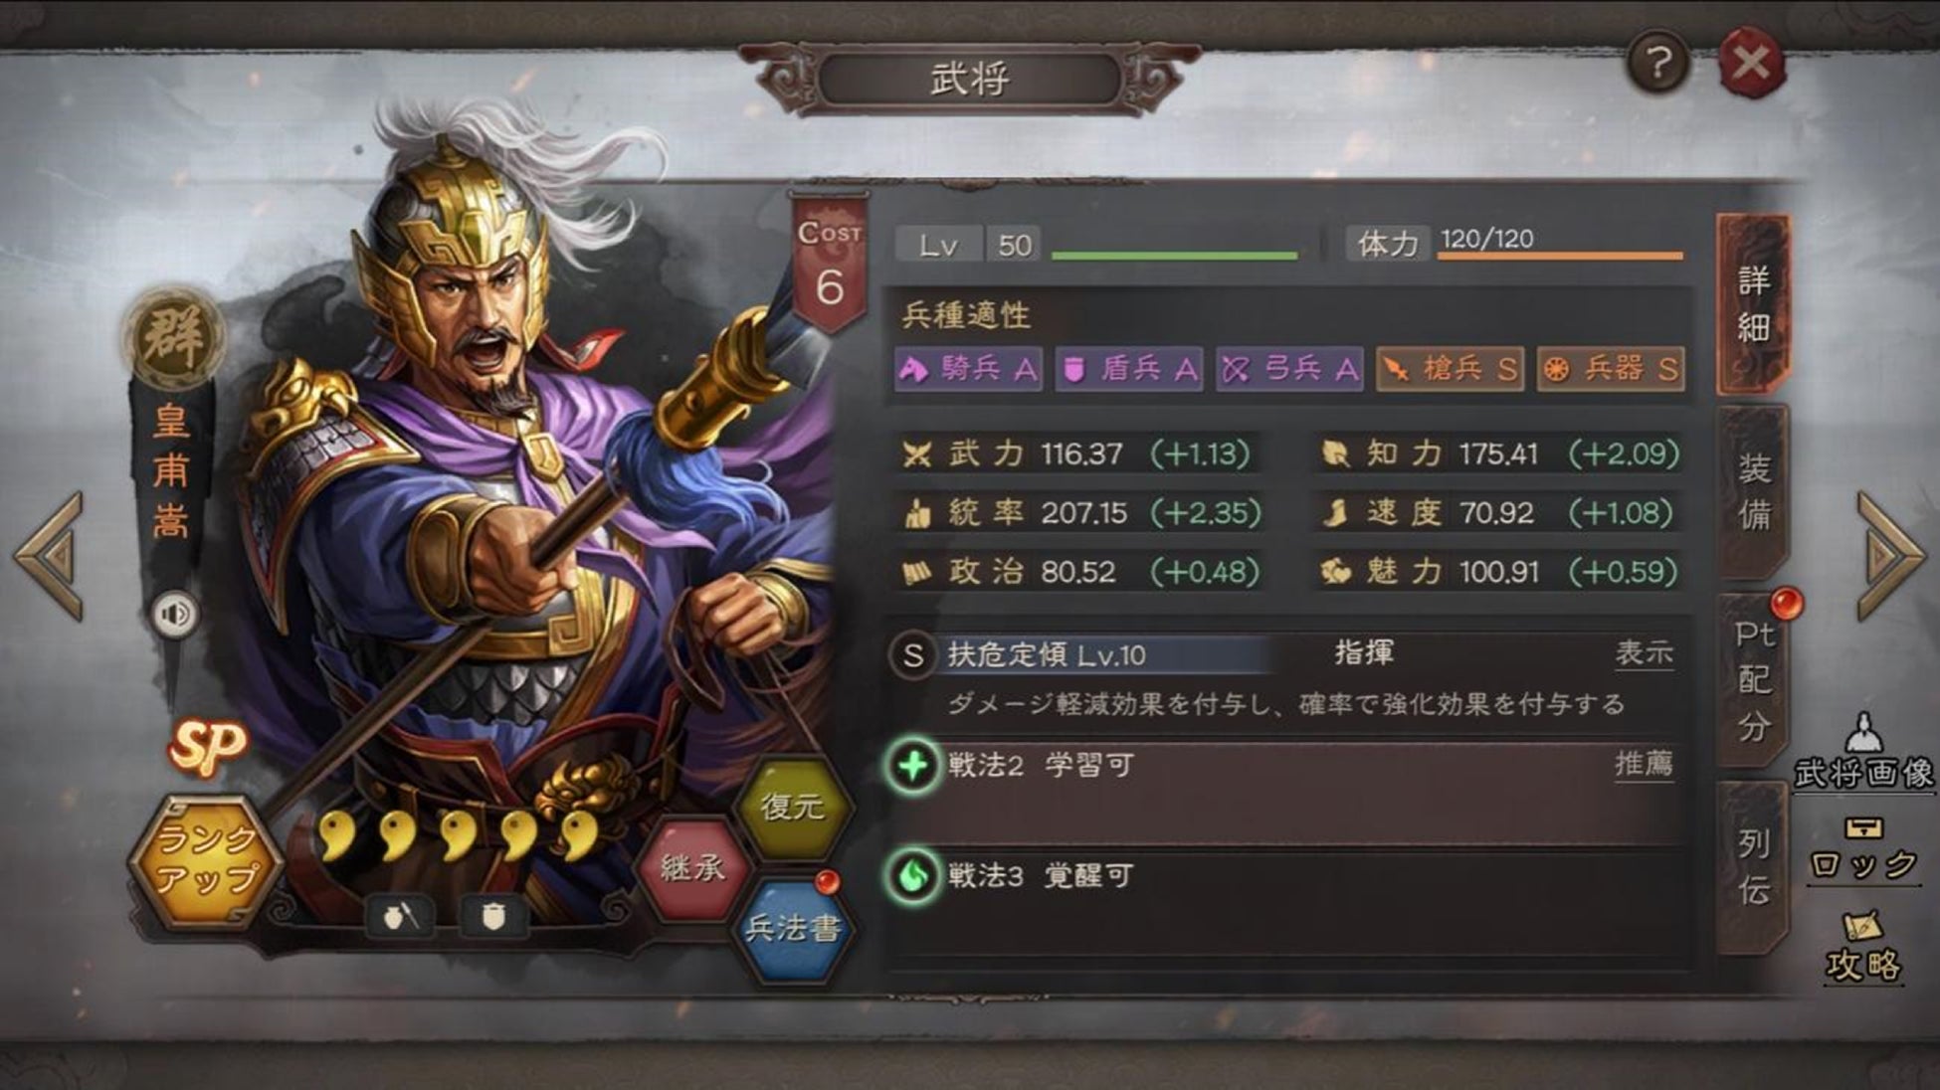Add a tactic in 戦法2 plus slot
This screenshot has height=1090, width=1940.
(x=912, y=766)
